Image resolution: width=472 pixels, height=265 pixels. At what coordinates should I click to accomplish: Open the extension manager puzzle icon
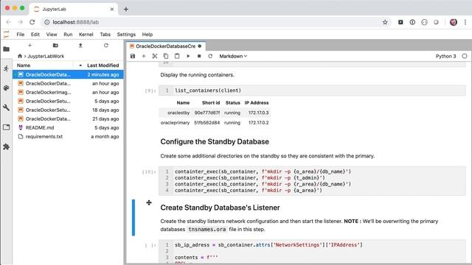(x=7, y=146)
